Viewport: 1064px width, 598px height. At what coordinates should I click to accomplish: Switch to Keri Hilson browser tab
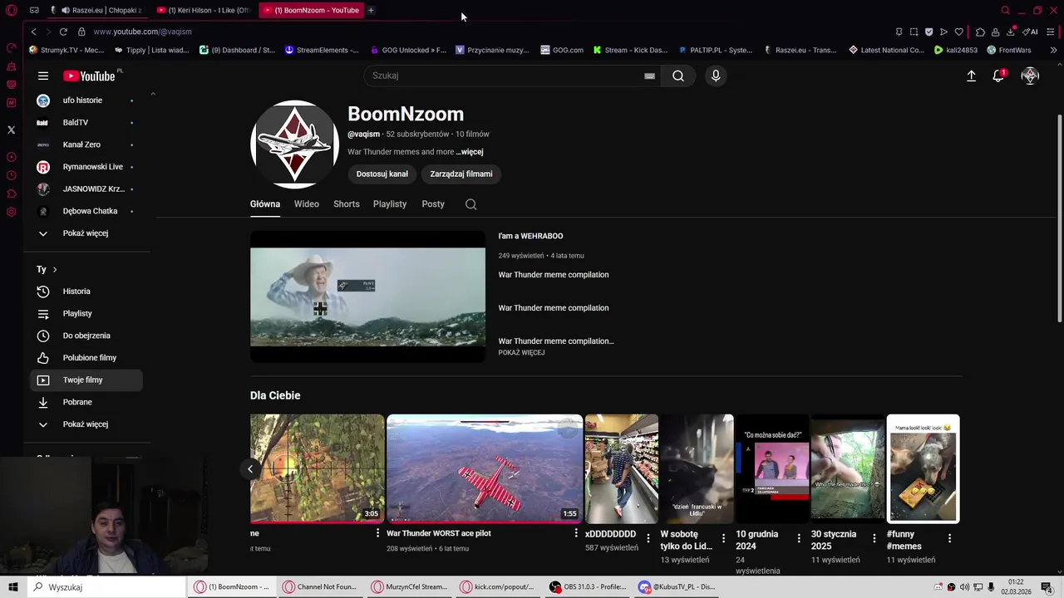click(x=204, y=10)
